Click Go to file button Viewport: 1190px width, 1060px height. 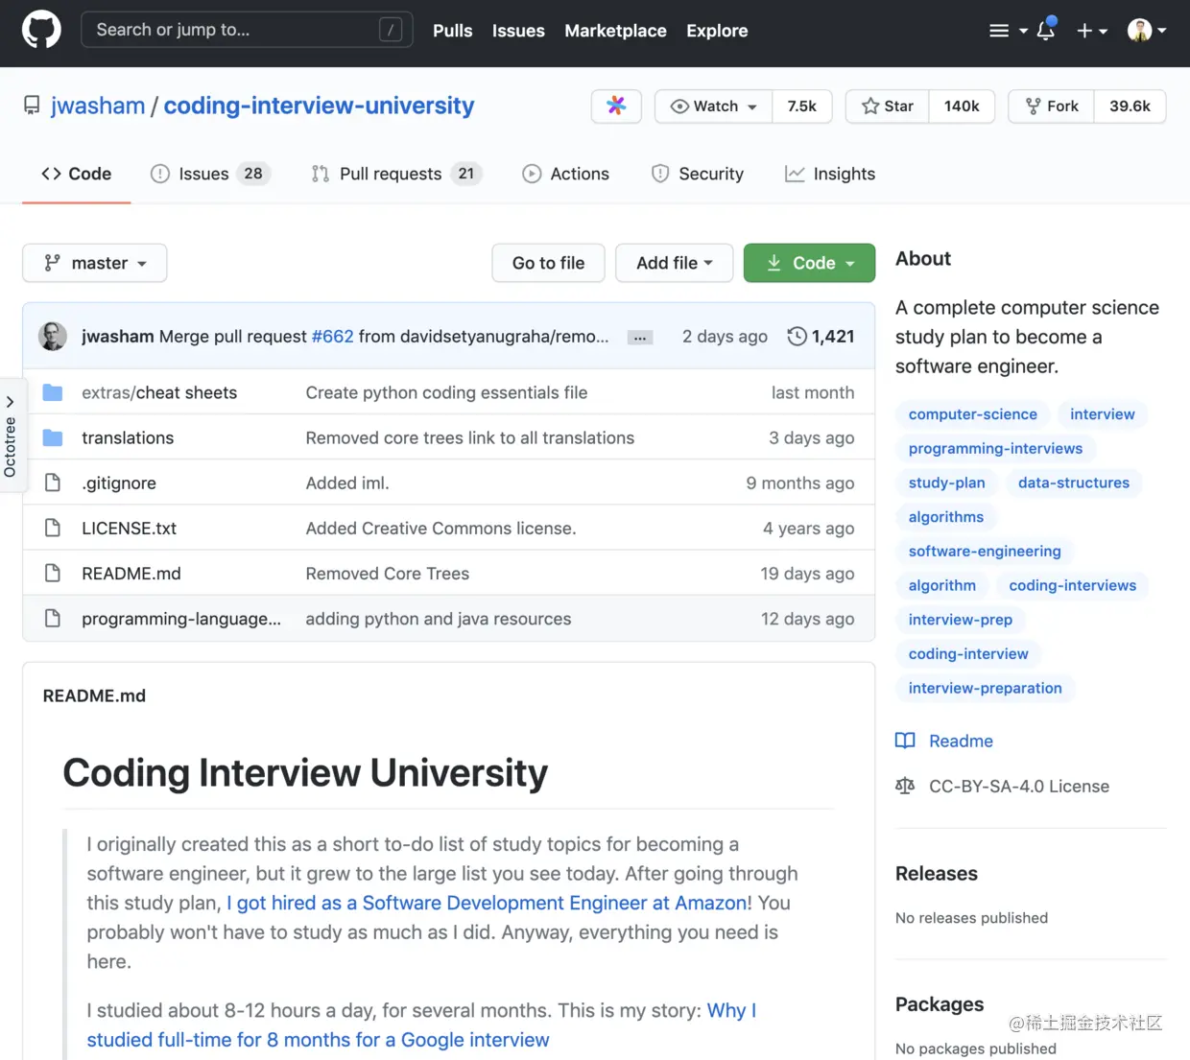click(548, 263)
